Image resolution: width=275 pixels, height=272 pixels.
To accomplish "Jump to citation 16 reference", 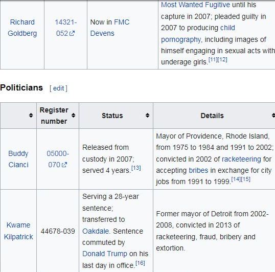I will 140,263.
